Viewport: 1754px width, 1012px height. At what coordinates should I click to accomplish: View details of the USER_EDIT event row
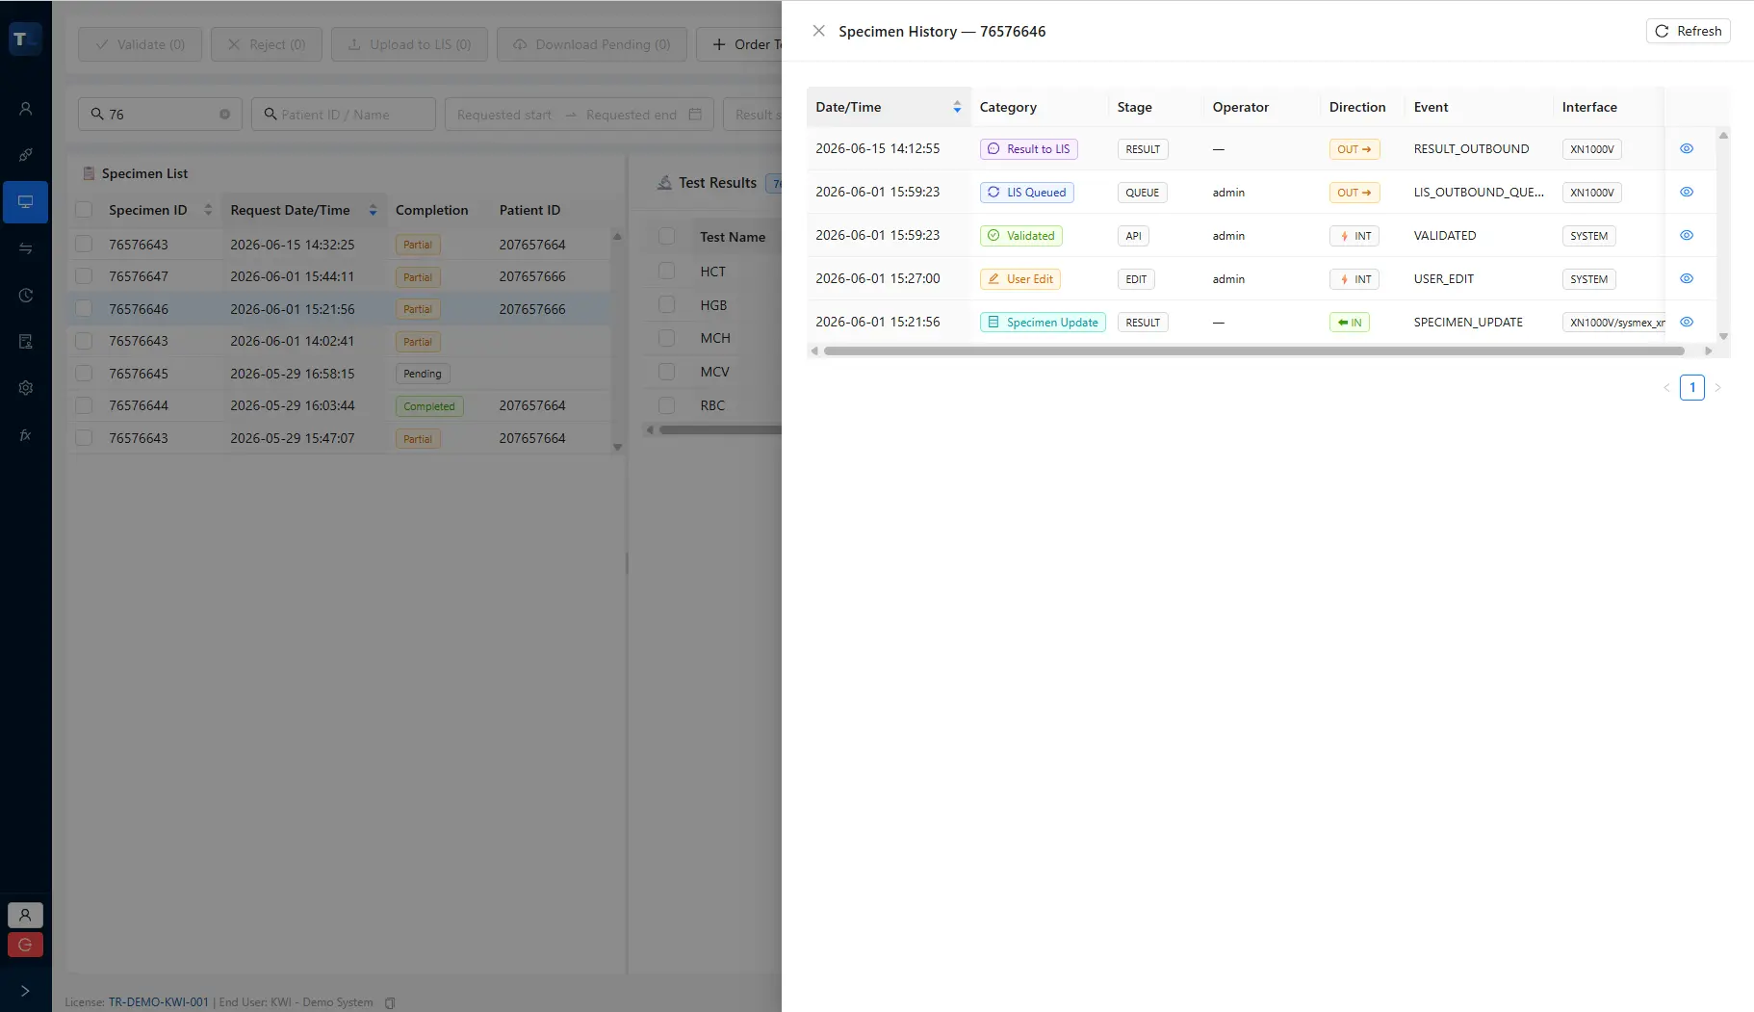pos(1686,278)
